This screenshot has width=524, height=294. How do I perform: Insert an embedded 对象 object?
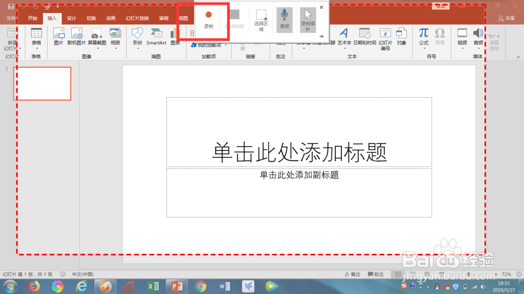click(x=401, y=37)
